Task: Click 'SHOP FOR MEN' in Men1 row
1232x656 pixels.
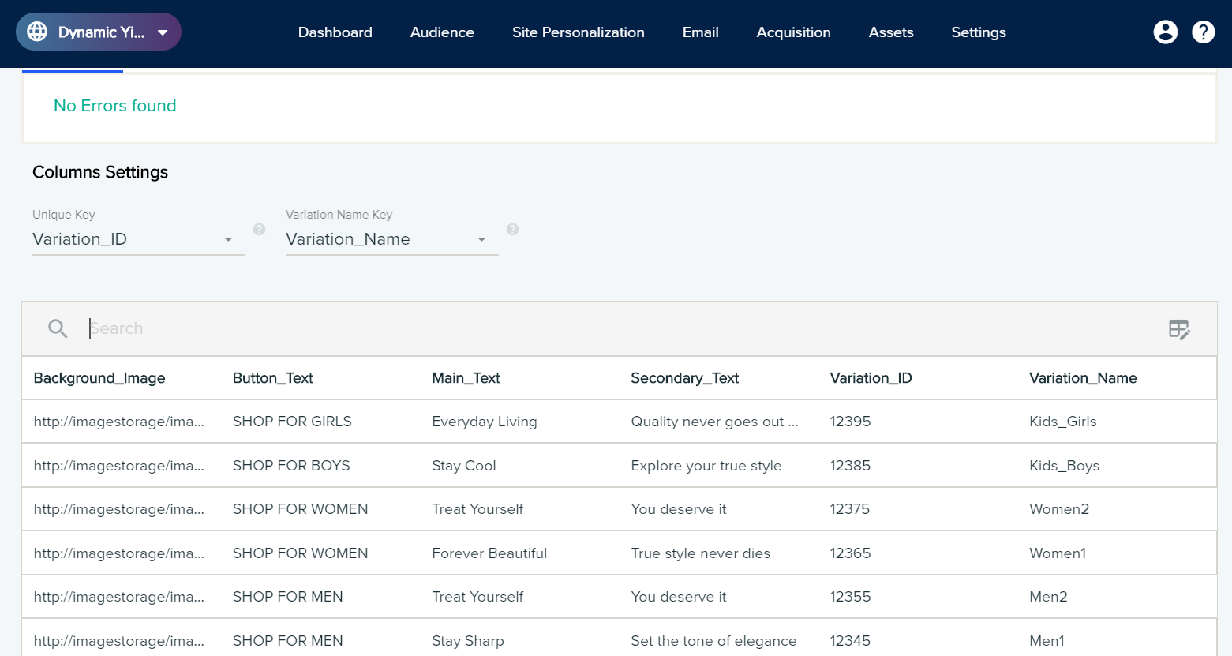Action: [x=288, y=641]
